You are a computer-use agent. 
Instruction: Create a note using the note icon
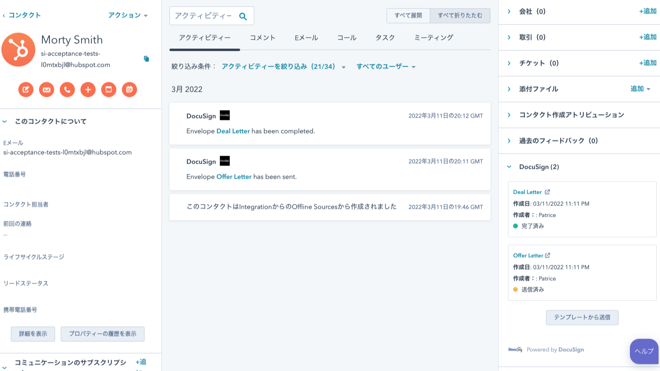25,89
